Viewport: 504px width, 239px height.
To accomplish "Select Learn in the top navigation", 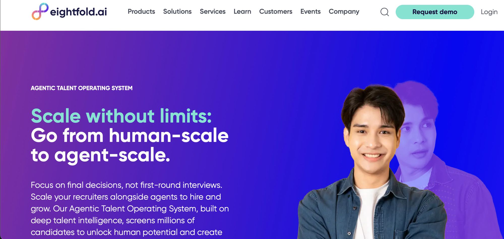I will 242,12.
